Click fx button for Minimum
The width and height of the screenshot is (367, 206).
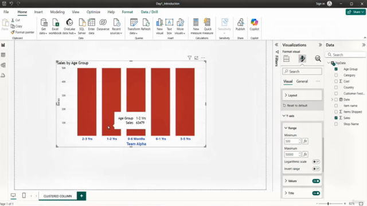[x=305, y=141]
